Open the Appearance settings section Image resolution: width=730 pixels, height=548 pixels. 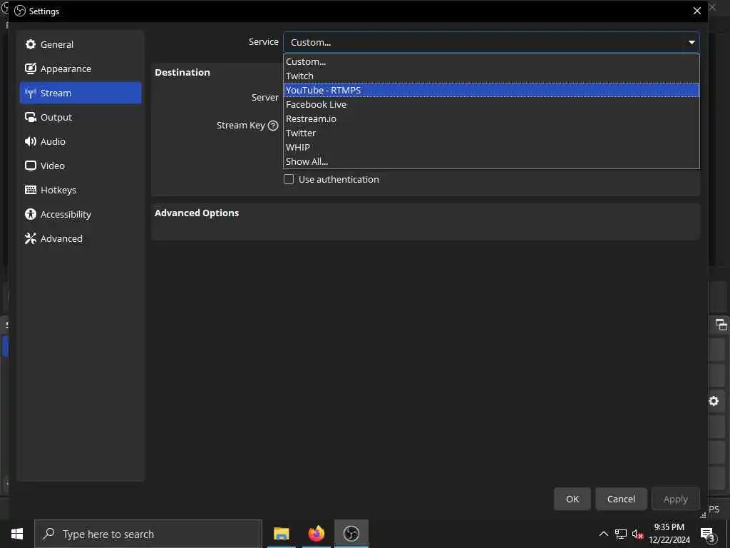pos(80,68)
